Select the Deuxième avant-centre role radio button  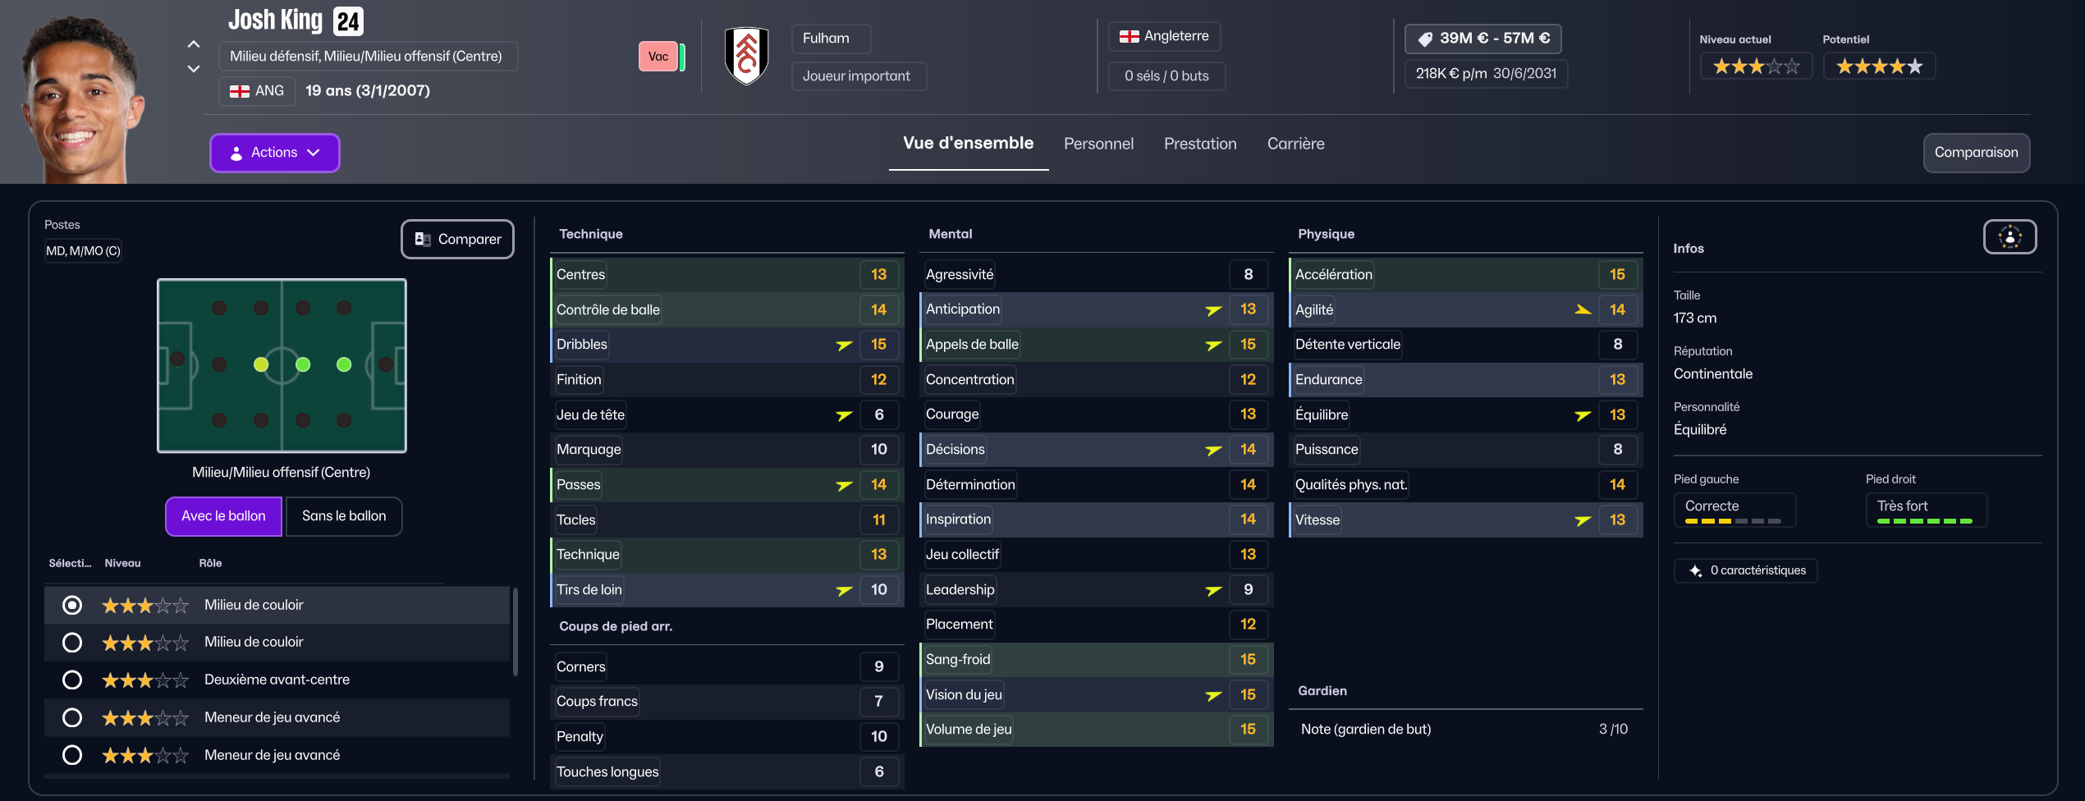click(72, 680)
